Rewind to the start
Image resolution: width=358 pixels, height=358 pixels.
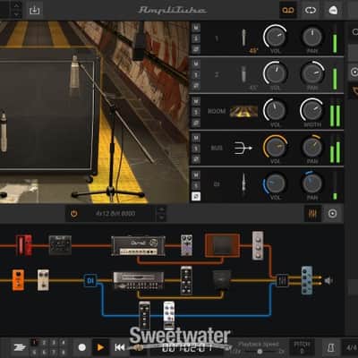pyautogui.click(x=120, y=347)
